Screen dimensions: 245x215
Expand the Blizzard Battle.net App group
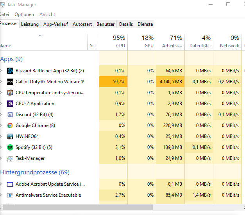point(1,71)
